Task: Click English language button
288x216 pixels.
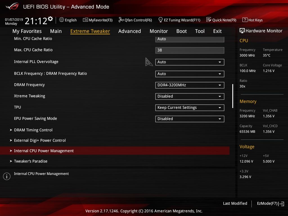Action: click(68, 20)
